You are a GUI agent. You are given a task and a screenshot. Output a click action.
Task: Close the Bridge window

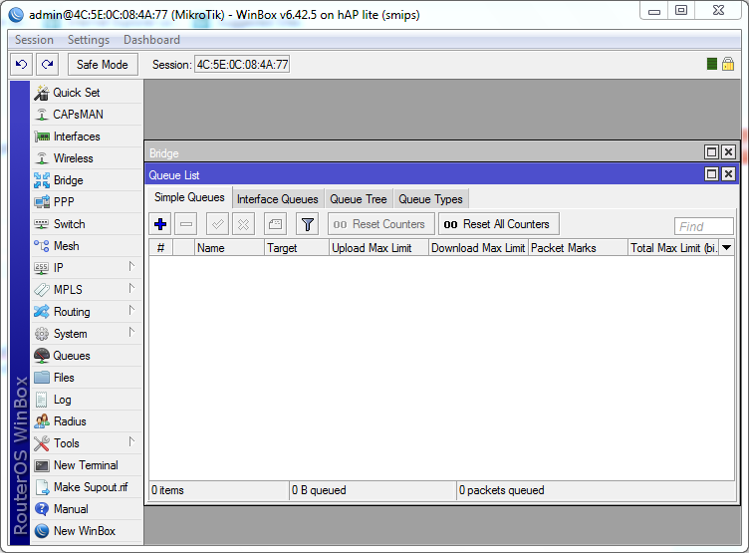click(728, 152)
